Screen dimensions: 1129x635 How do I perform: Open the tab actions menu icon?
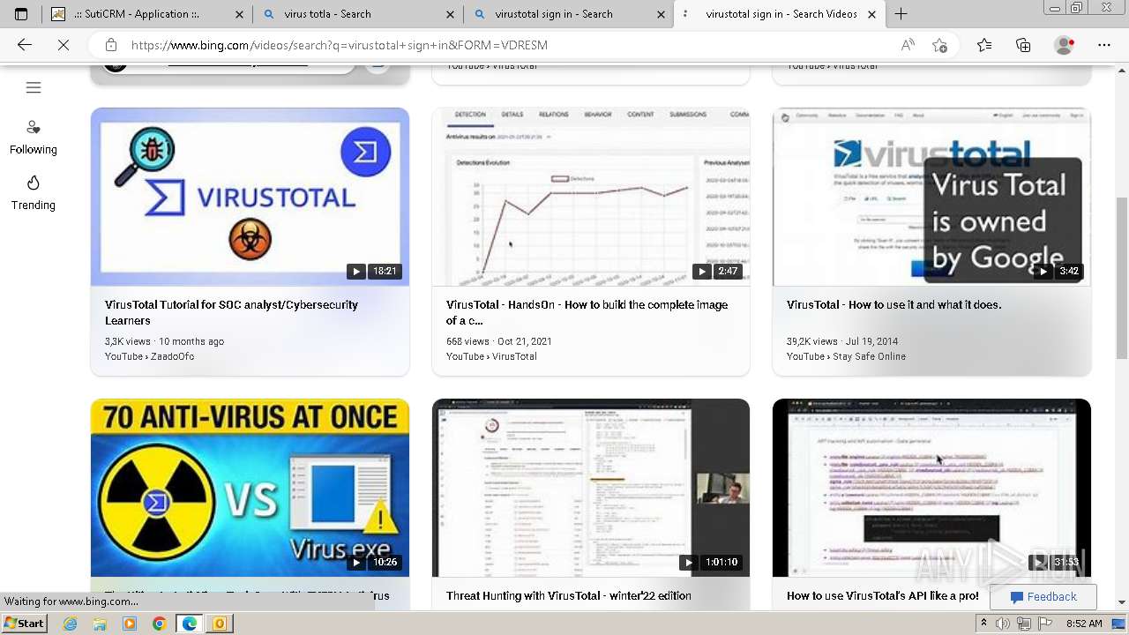(21, 14)
